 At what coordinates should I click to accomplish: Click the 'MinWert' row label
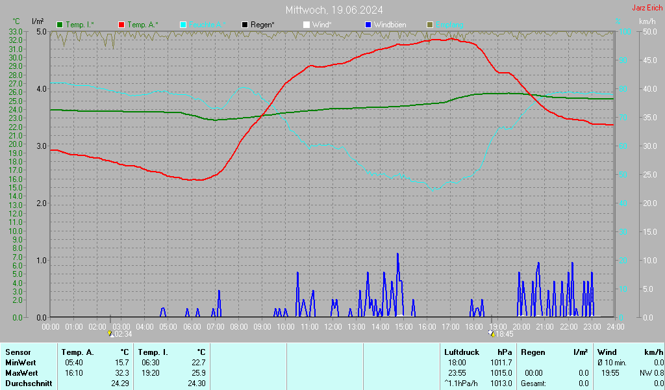coord(20,363)
